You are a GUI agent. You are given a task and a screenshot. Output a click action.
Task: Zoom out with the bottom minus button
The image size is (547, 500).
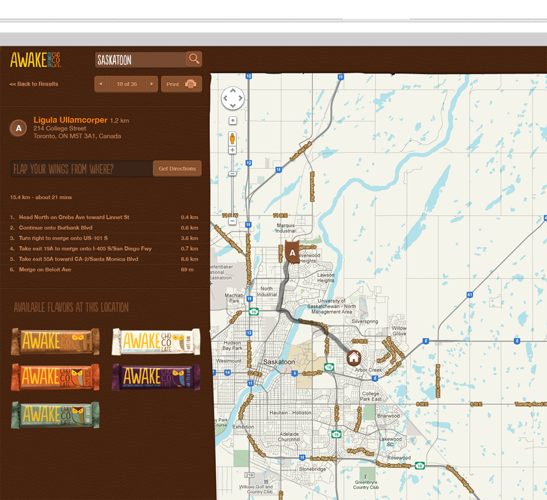click(233, 221)
